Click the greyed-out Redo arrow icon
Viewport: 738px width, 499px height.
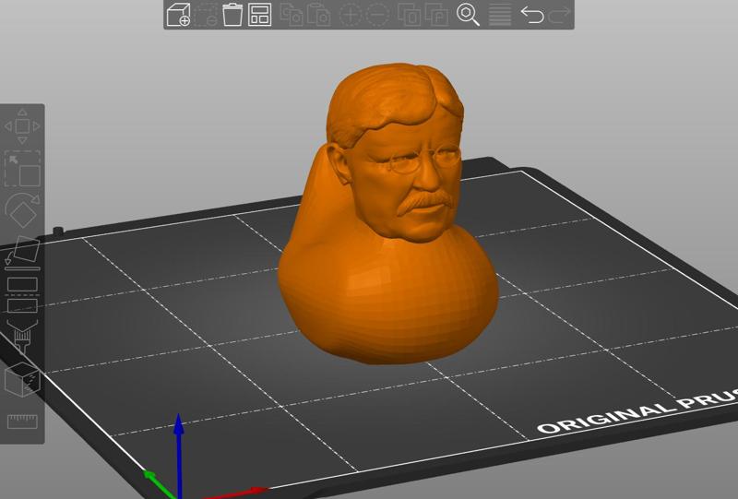pyautogui.click(x=560, y=15)
